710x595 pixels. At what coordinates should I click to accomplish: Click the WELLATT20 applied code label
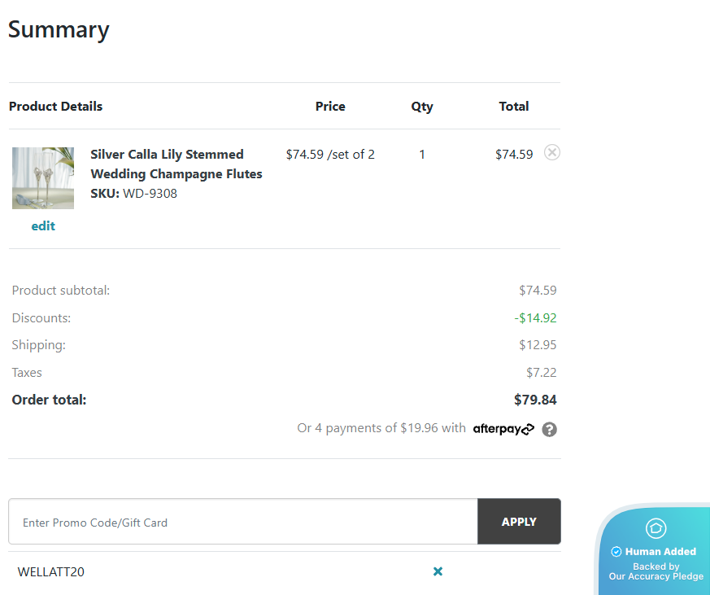[50, 572]
